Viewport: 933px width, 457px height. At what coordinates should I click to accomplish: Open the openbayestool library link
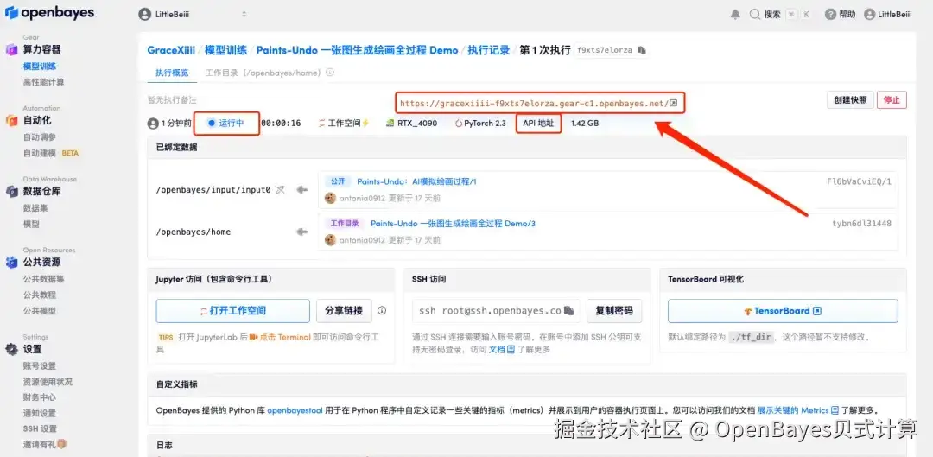tap(295, 410)
